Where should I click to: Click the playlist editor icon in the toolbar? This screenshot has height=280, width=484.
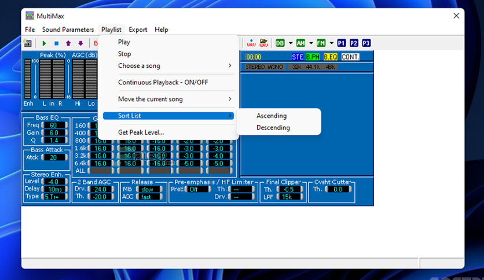(x=28, y=43)
